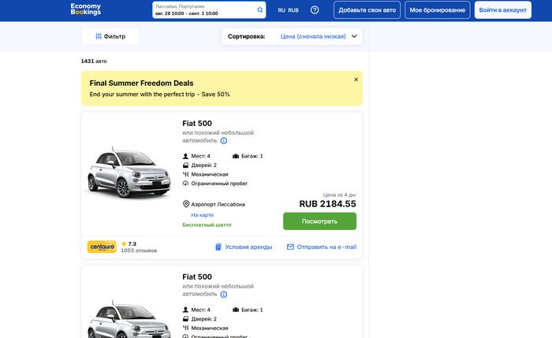552x338 pixels.
Task: Click the envelope icon beside Отправить на e-mail
Action: coord(290,247)
